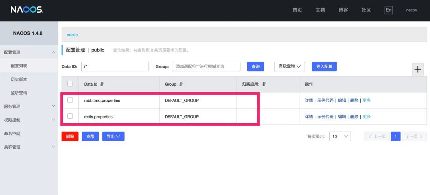Screen dimensions: 430x195
Task: Click the rabbitmq.properties Data Id cell
Action: coord(102,100)
